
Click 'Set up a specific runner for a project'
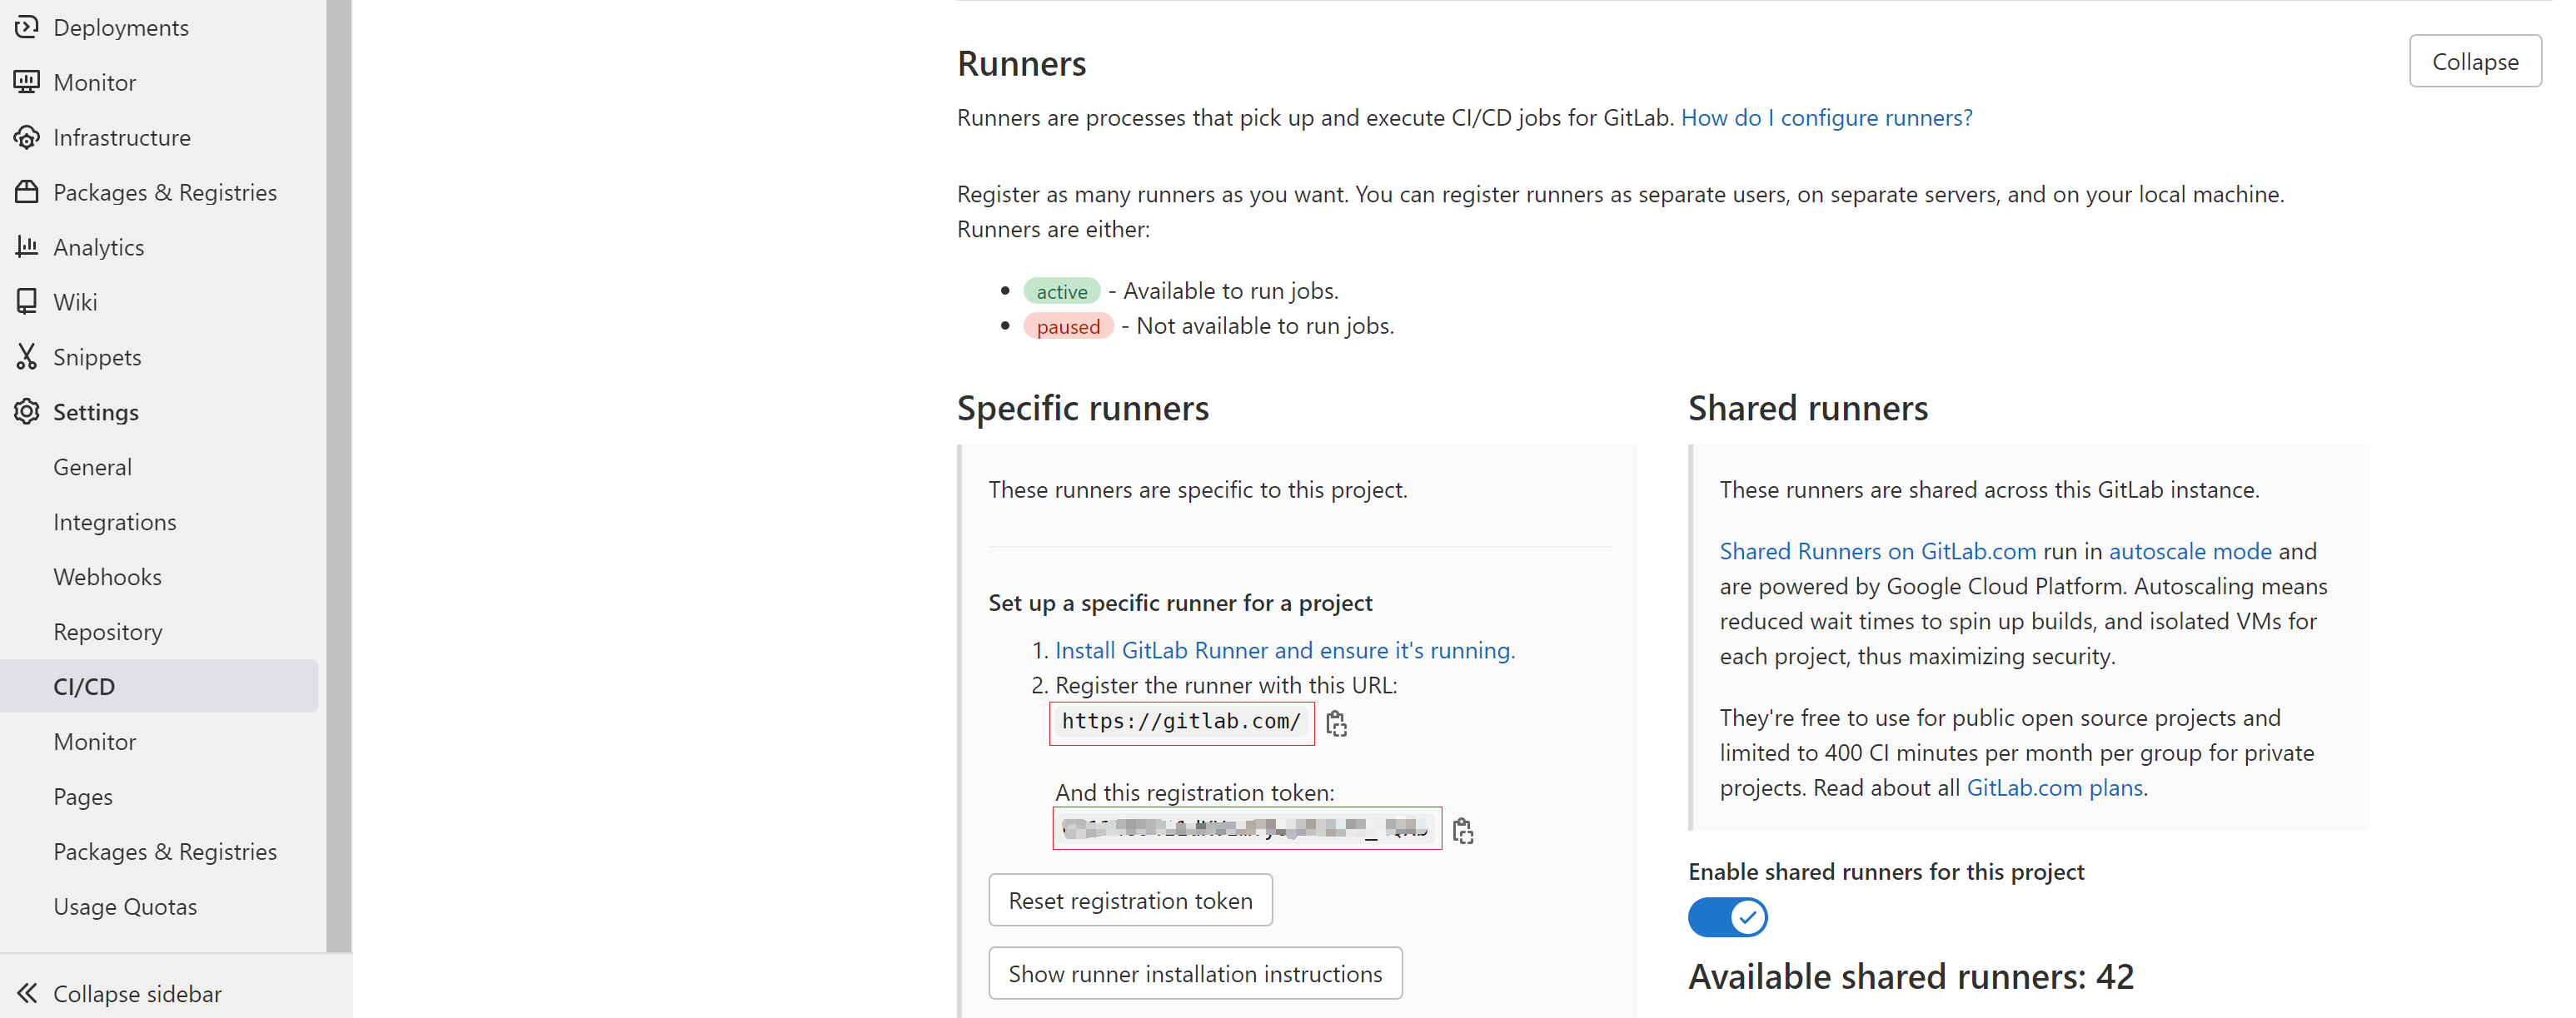(1180, 603)
